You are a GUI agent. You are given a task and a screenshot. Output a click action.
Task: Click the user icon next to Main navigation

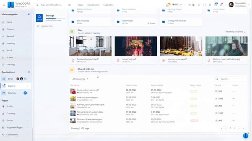click(29, 14)
